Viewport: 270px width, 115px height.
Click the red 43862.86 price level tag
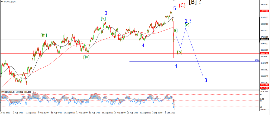coord(264,53)
